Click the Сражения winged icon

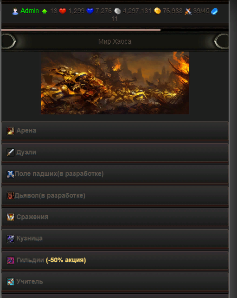[11, 217]
